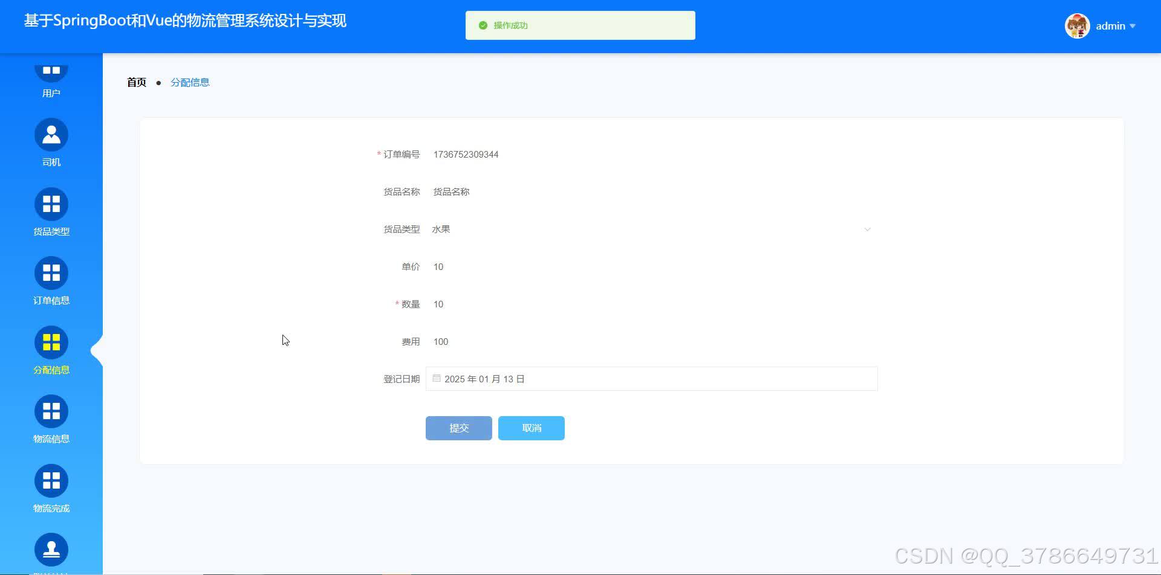
Task: Select the highlighted 分配信息 grid icon
Action: click(x=51, y=342)
